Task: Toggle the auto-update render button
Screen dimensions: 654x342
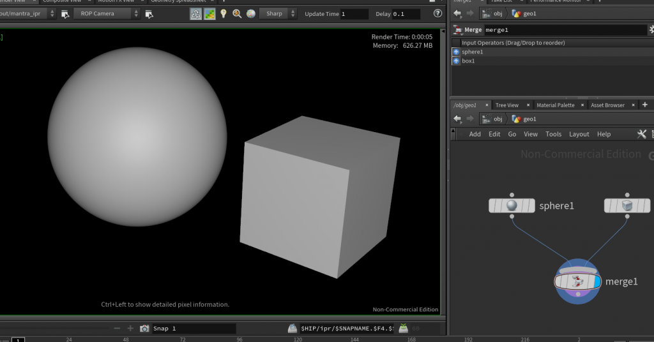Action: [x=196, y=13]
